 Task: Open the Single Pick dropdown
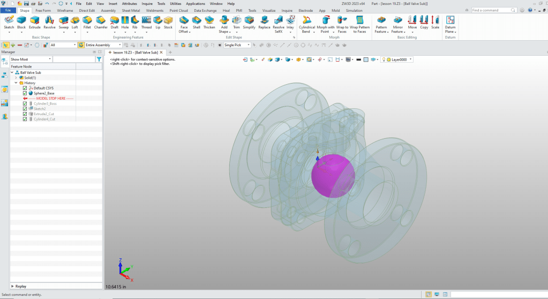[x=237, y=45]
